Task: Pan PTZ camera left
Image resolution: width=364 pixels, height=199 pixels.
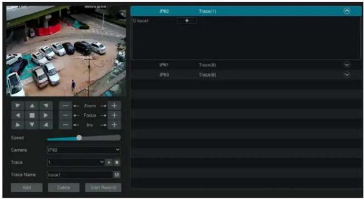Action: coord(18,115)
